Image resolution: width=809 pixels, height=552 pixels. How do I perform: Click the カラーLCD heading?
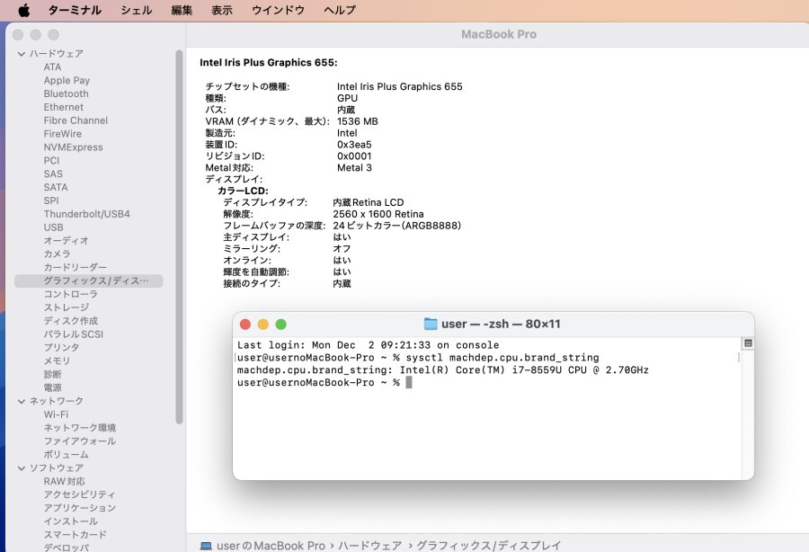(243, 191)
